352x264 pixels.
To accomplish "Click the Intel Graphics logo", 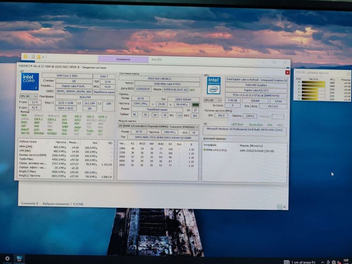I will 214,86.
